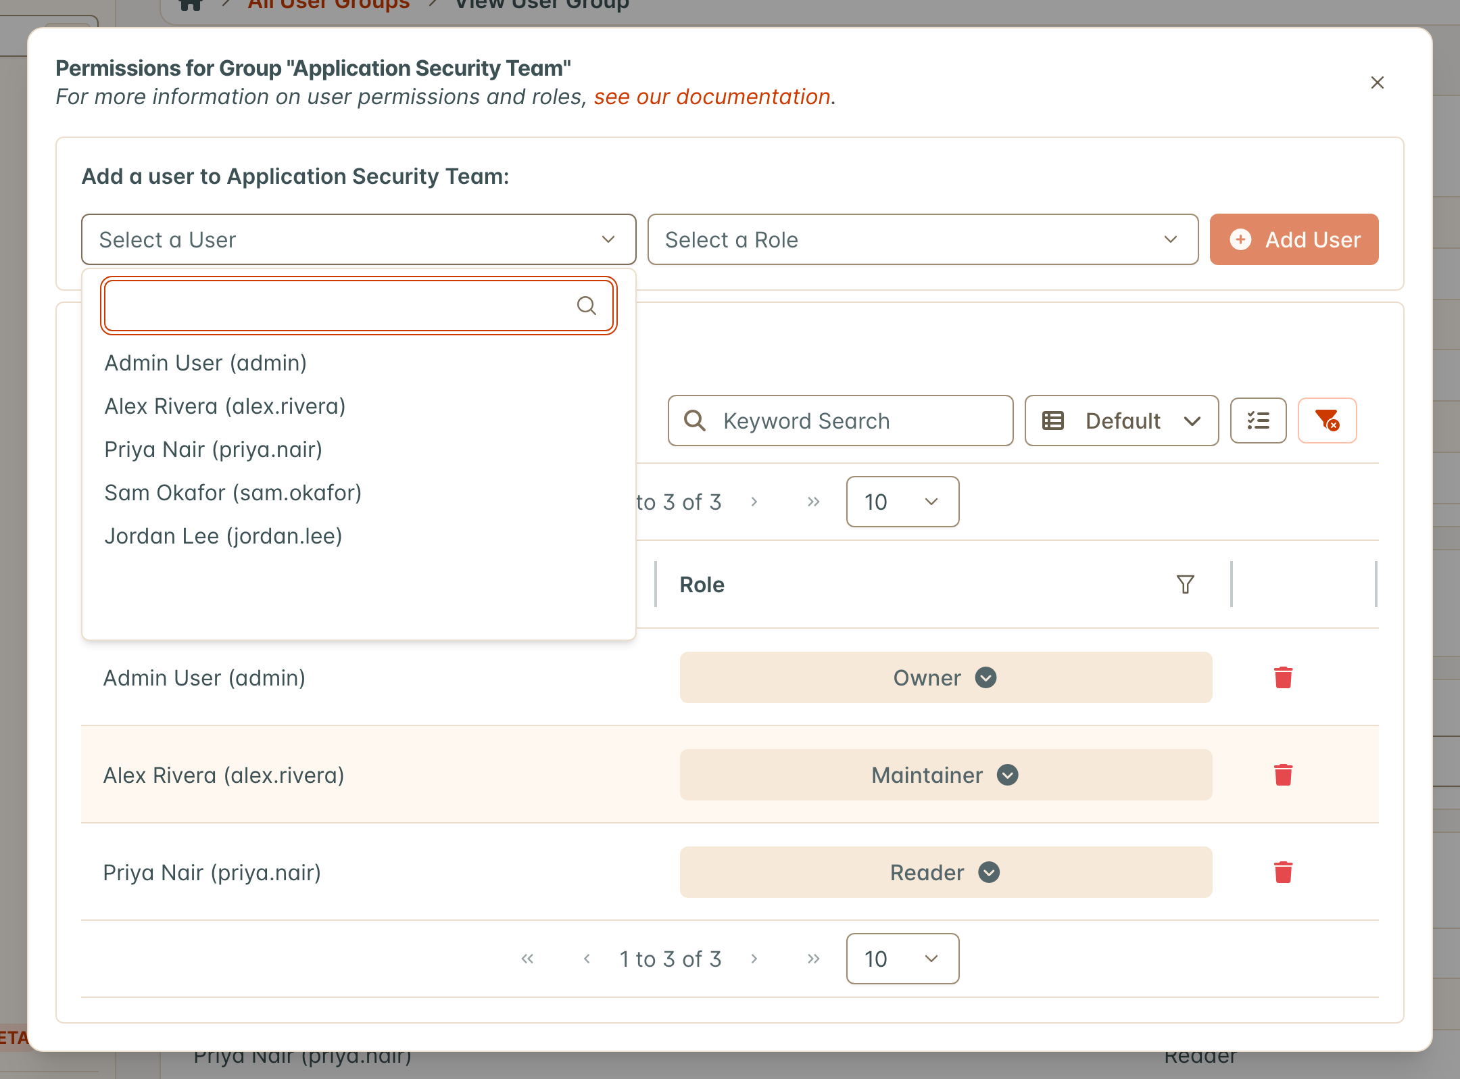Go to next page in top pagination
This screenshot has height=1079, width=1460.
[754, 502]
